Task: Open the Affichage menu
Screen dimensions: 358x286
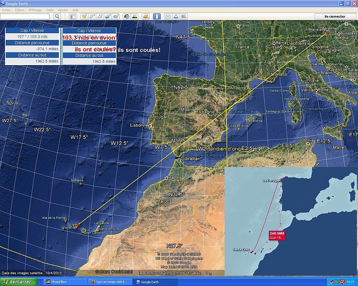Action: pyautogui.click(x=35, y=10)
